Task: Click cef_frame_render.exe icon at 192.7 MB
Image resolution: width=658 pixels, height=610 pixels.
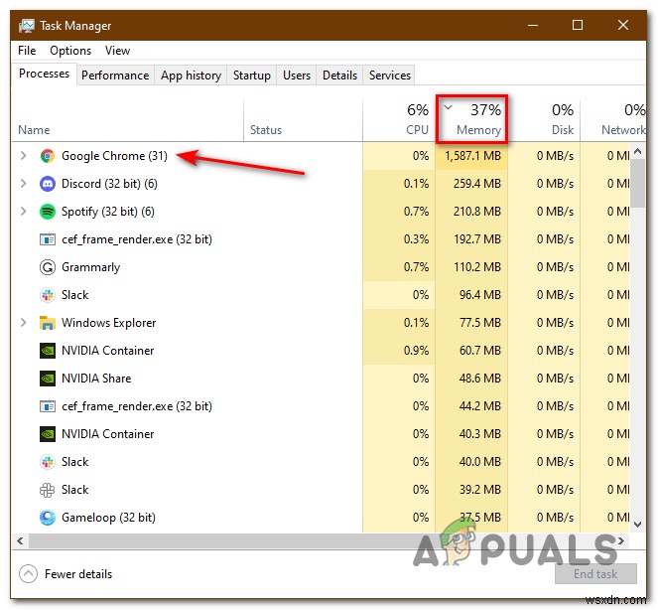Action: click(48, 239)
